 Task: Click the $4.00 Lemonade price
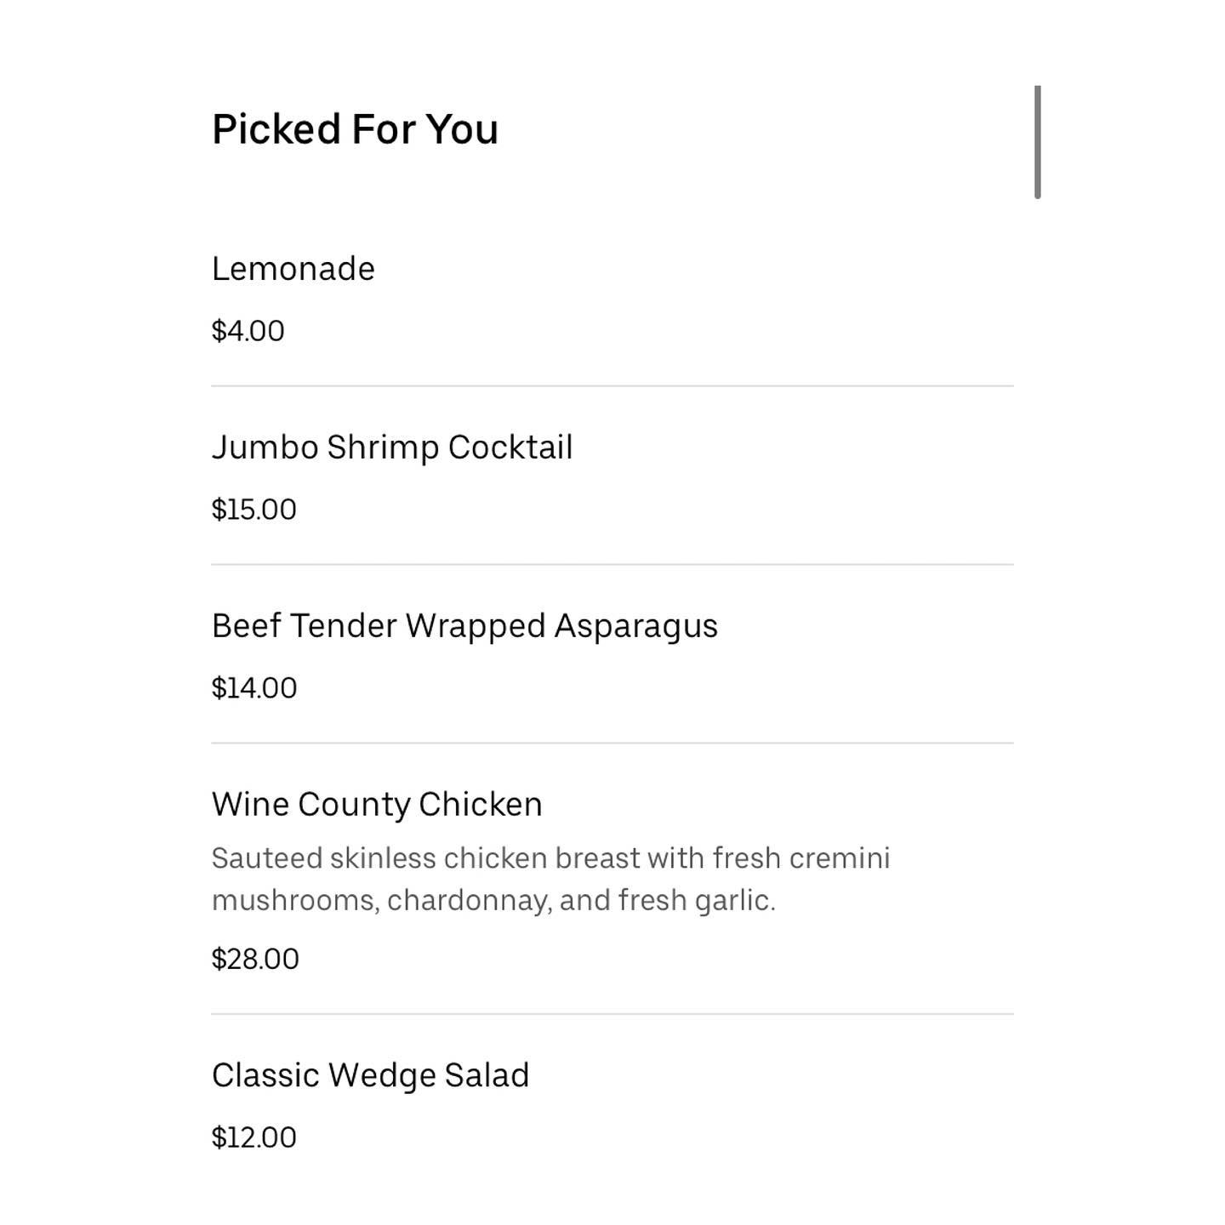[248, 331]
